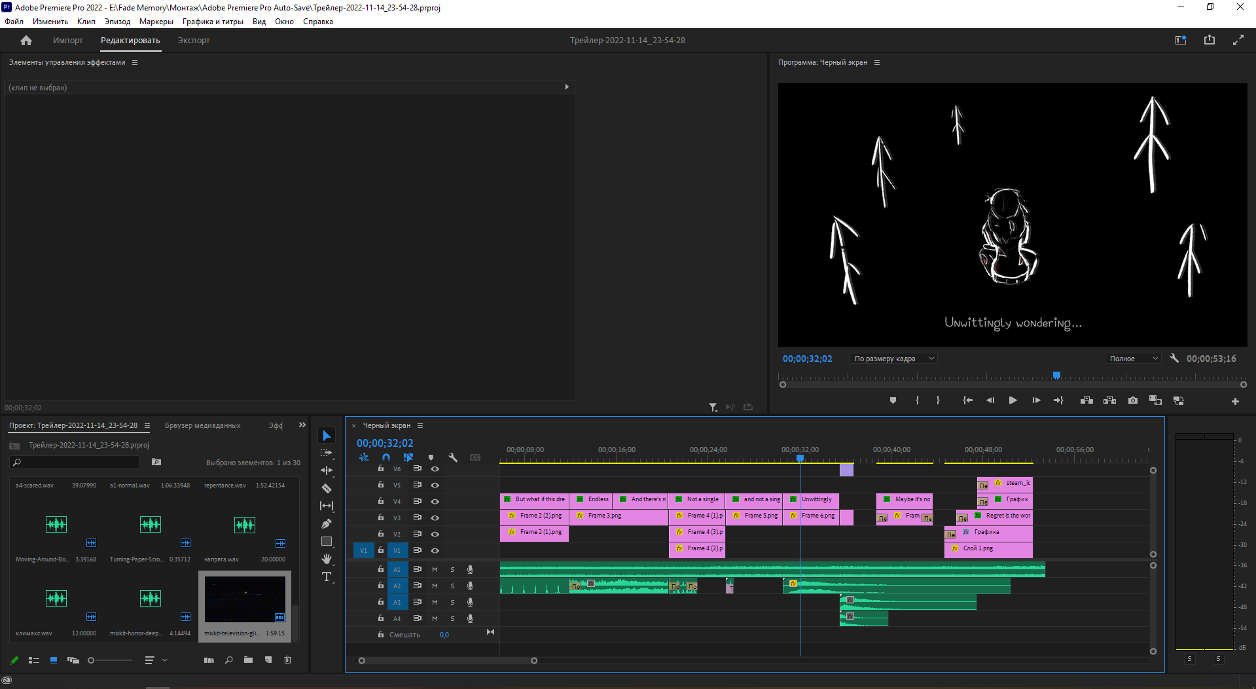This screenshot has width=1256, height=689.
Task: Open zoom level dropdown 'По размеру кадра'
Action: pos(894,359)
